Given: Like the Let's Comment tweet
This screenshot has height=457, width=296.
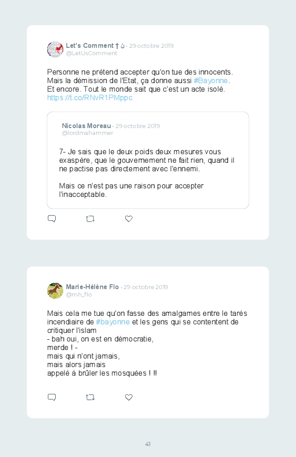Looking at the screenshot, I should 129,219.
